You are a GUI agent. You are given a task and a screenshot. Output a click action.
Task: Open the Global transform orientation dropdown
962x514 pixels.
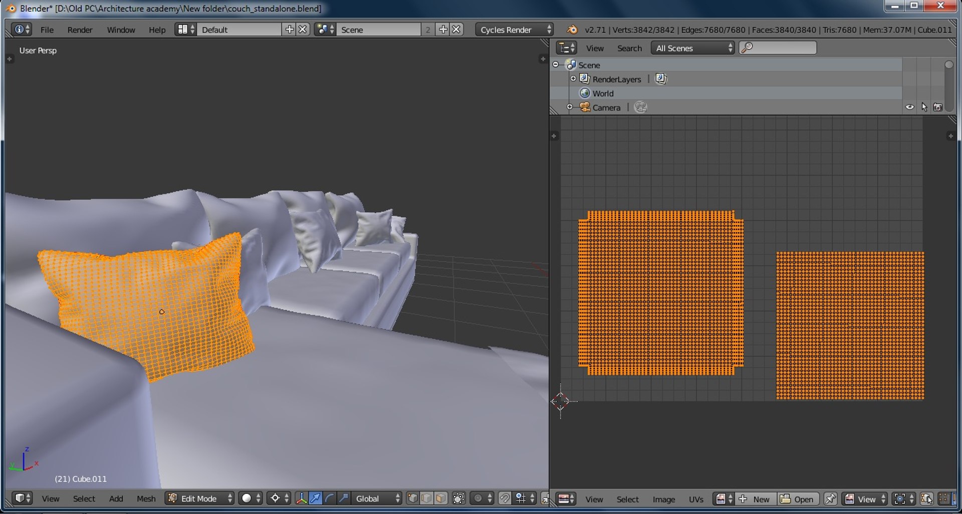point(377,498)
